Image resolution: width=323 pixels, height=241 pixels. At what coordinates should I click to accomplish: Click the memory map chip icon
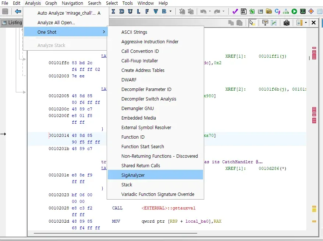pyautogui.click(x=303, y=11)
